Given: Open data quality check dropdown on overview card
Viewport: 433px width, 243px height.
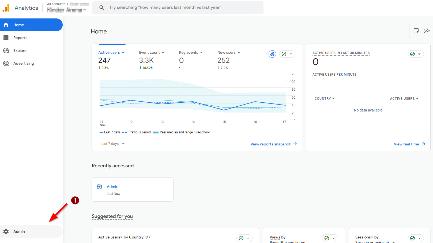Looking at the screenshot, I should coord(287,54).
